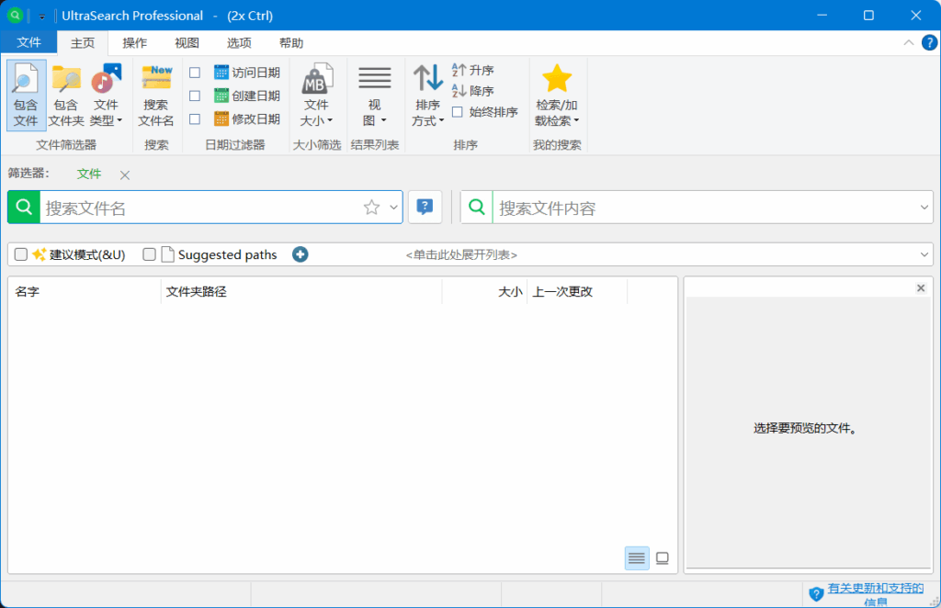Open the 选项 menu tab
This screenshot has width=941, height=608.
238,42
